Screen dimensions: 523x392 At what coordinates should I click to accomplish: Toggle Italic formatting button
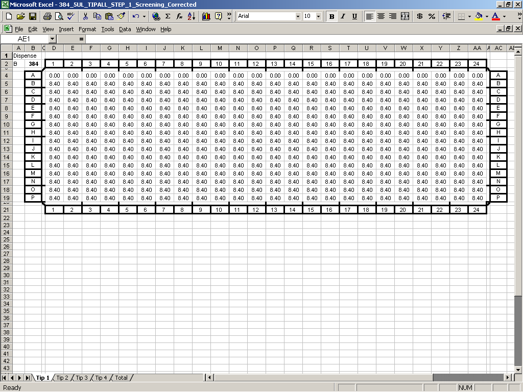click(x=343, y=16)
